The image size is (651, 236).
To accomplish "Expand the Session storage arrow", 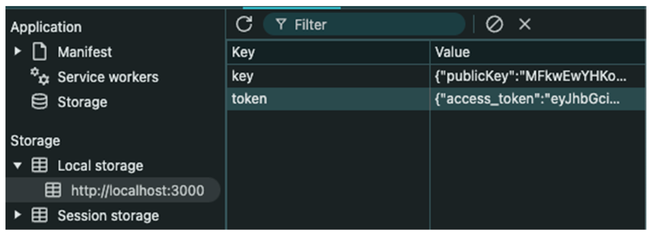I will point(17,215).
